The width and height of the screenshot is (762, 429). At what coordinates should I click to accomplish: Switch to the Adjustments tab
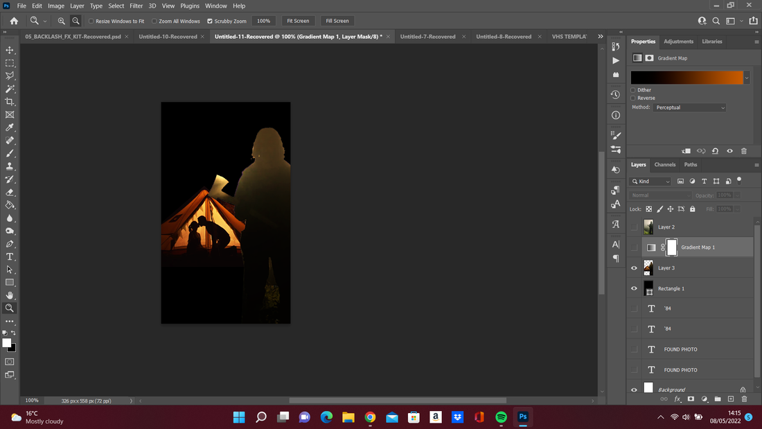pos(678,42)
